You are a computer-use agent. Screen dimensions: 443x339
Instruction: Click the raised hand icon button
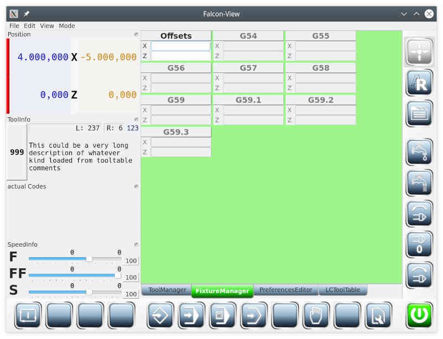[x=316, y=315]
